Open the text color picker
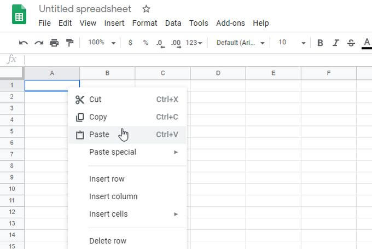Viewport: 372px width, 249px height. tap(367, 43)
